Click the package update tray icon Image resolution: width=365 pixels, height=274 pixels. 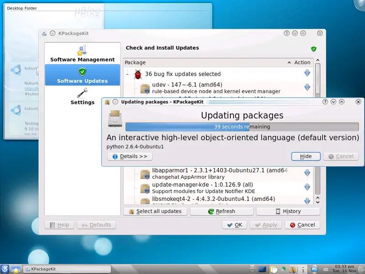(x=292, y=269)
